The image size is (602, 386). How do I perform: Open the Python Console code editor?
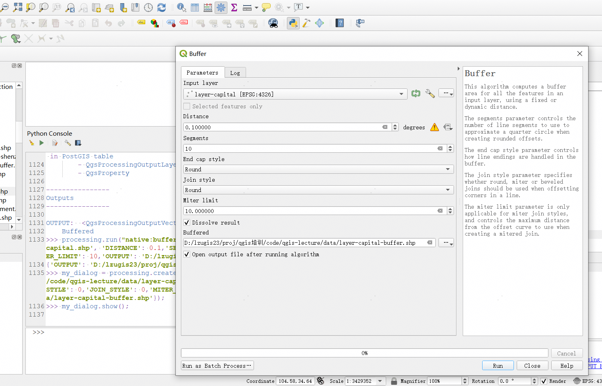coord(55,143)
